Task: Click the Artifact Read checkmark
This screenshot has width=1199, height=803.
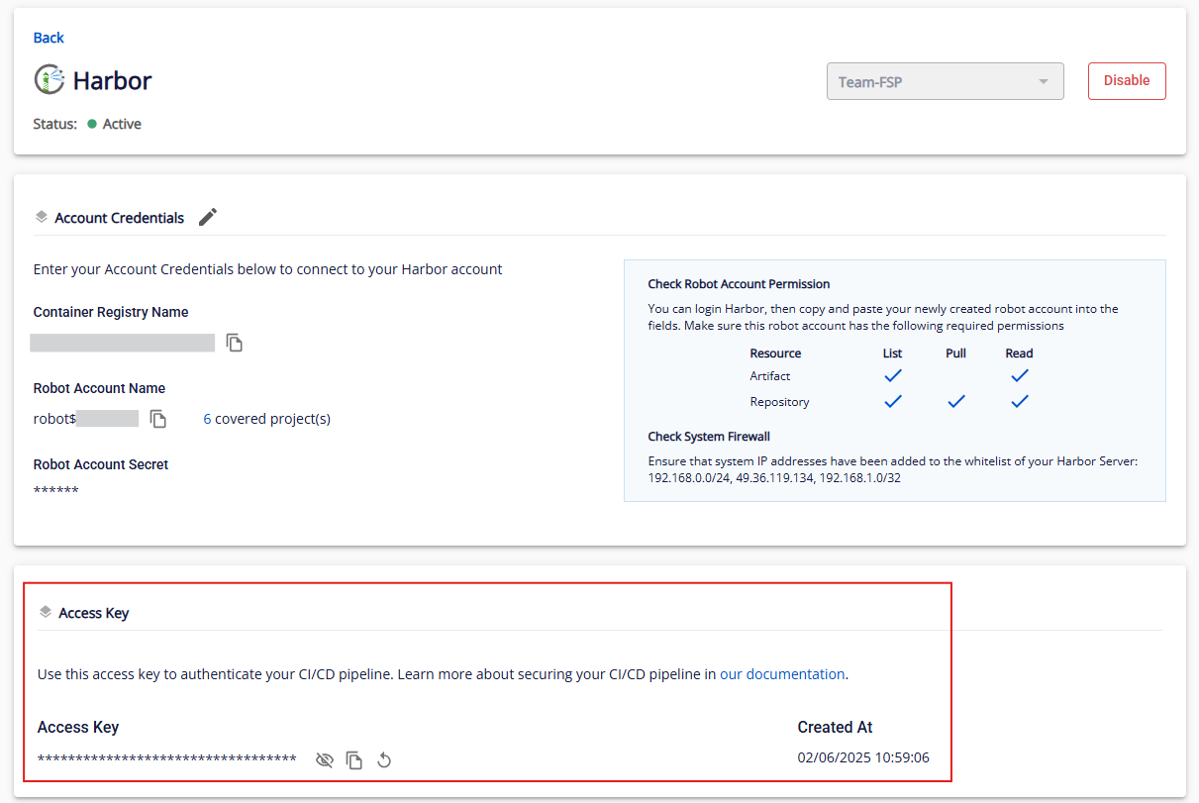Action: (x=1020, y=375)
